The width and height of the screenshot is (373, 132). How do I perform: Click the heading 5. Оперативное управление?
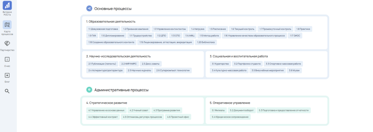pos(230,103)
